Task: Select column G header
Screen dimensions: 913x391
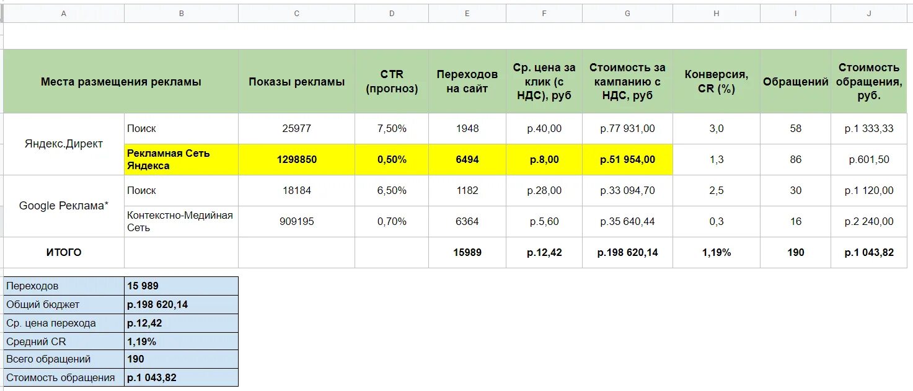Action: click(x=627, y=13)
